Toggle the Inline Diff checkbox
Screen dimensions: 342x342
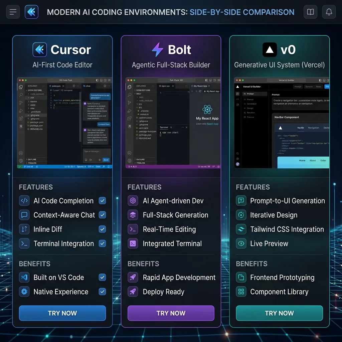102,229
